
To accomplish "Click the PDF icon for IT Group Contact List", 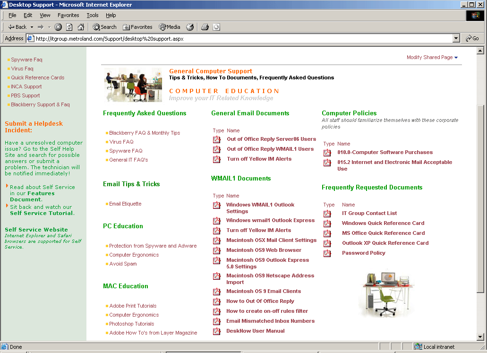I will [x=327, y=214].
